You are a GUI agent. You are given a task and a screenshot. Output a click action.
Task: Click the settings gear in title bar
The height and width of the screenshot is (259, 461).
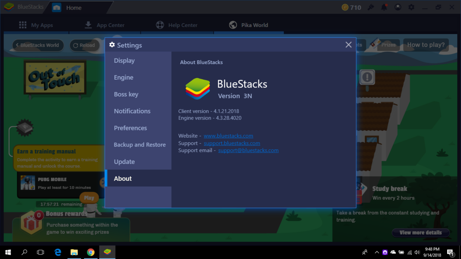pos(411,7)
